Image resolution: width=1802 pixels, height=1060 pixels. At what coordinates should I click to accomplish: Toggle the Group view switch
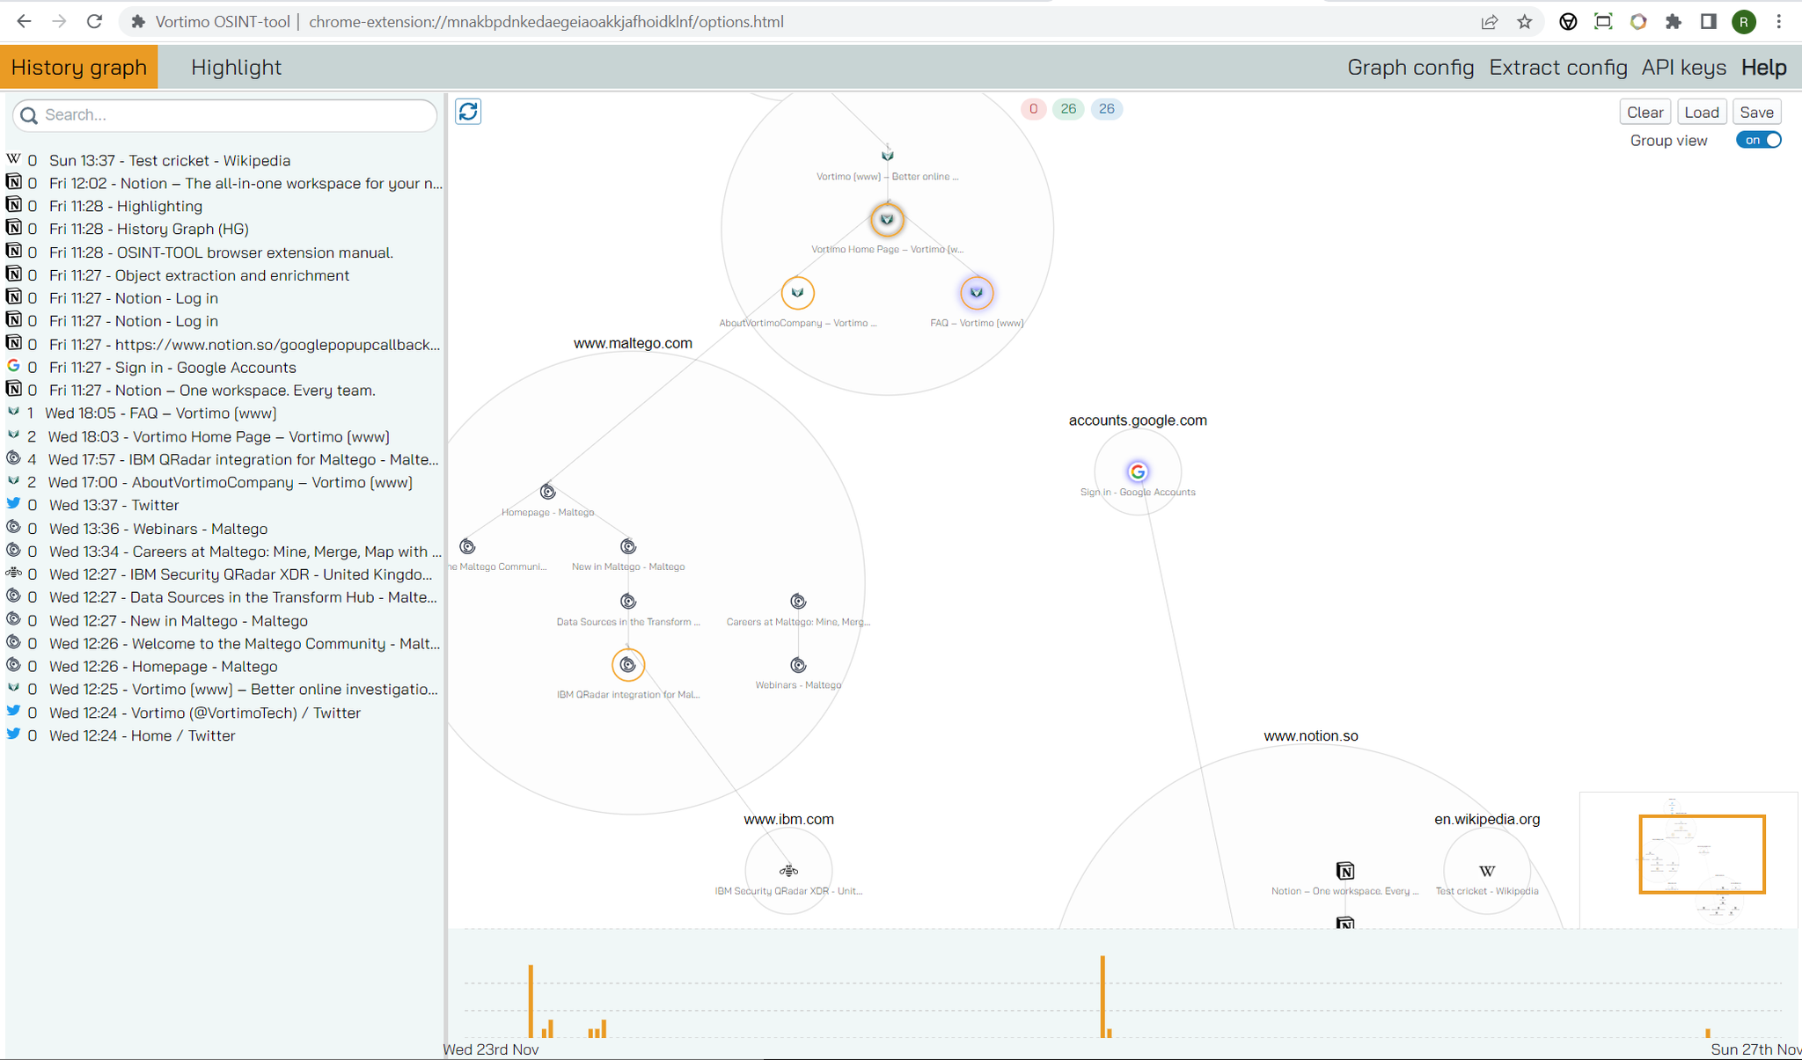point(1758,140)
